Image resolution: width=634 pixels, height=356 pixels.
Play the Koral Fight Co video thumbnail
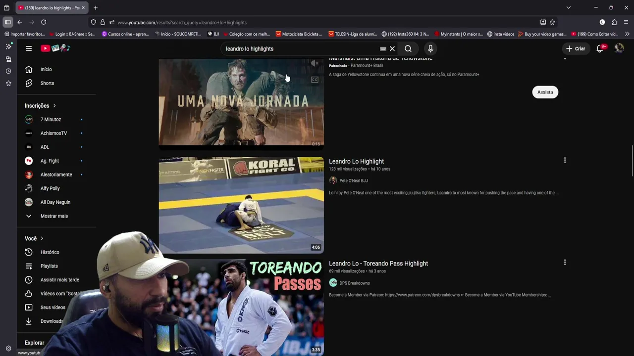point(241,205)
